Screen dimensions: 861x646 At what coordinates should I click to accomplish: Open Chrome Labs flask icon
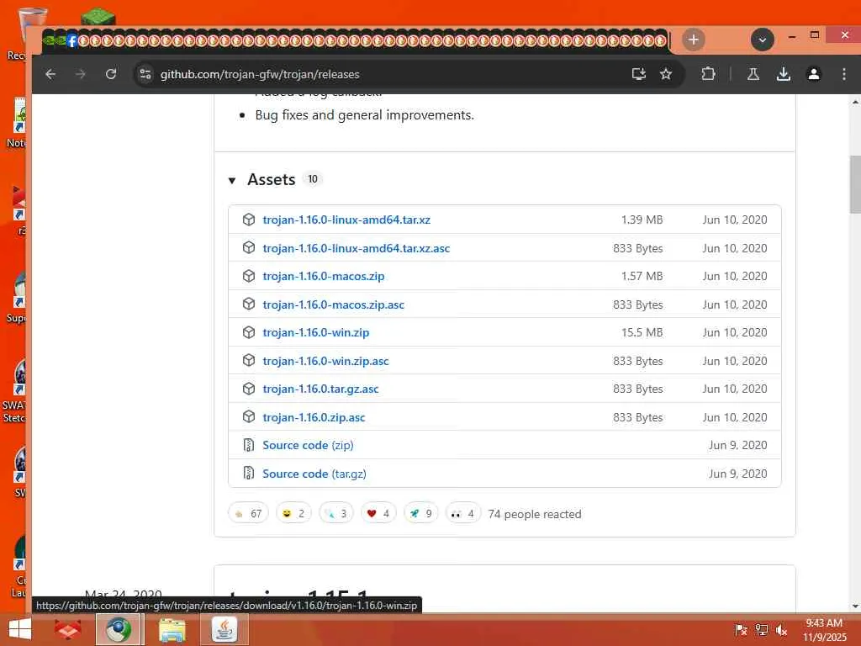coord(753,74)
